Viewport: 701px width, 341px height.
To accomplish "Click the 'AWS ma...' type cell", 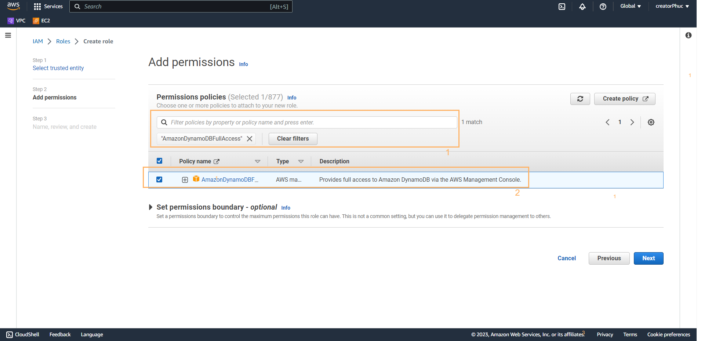I will (289, 180).
